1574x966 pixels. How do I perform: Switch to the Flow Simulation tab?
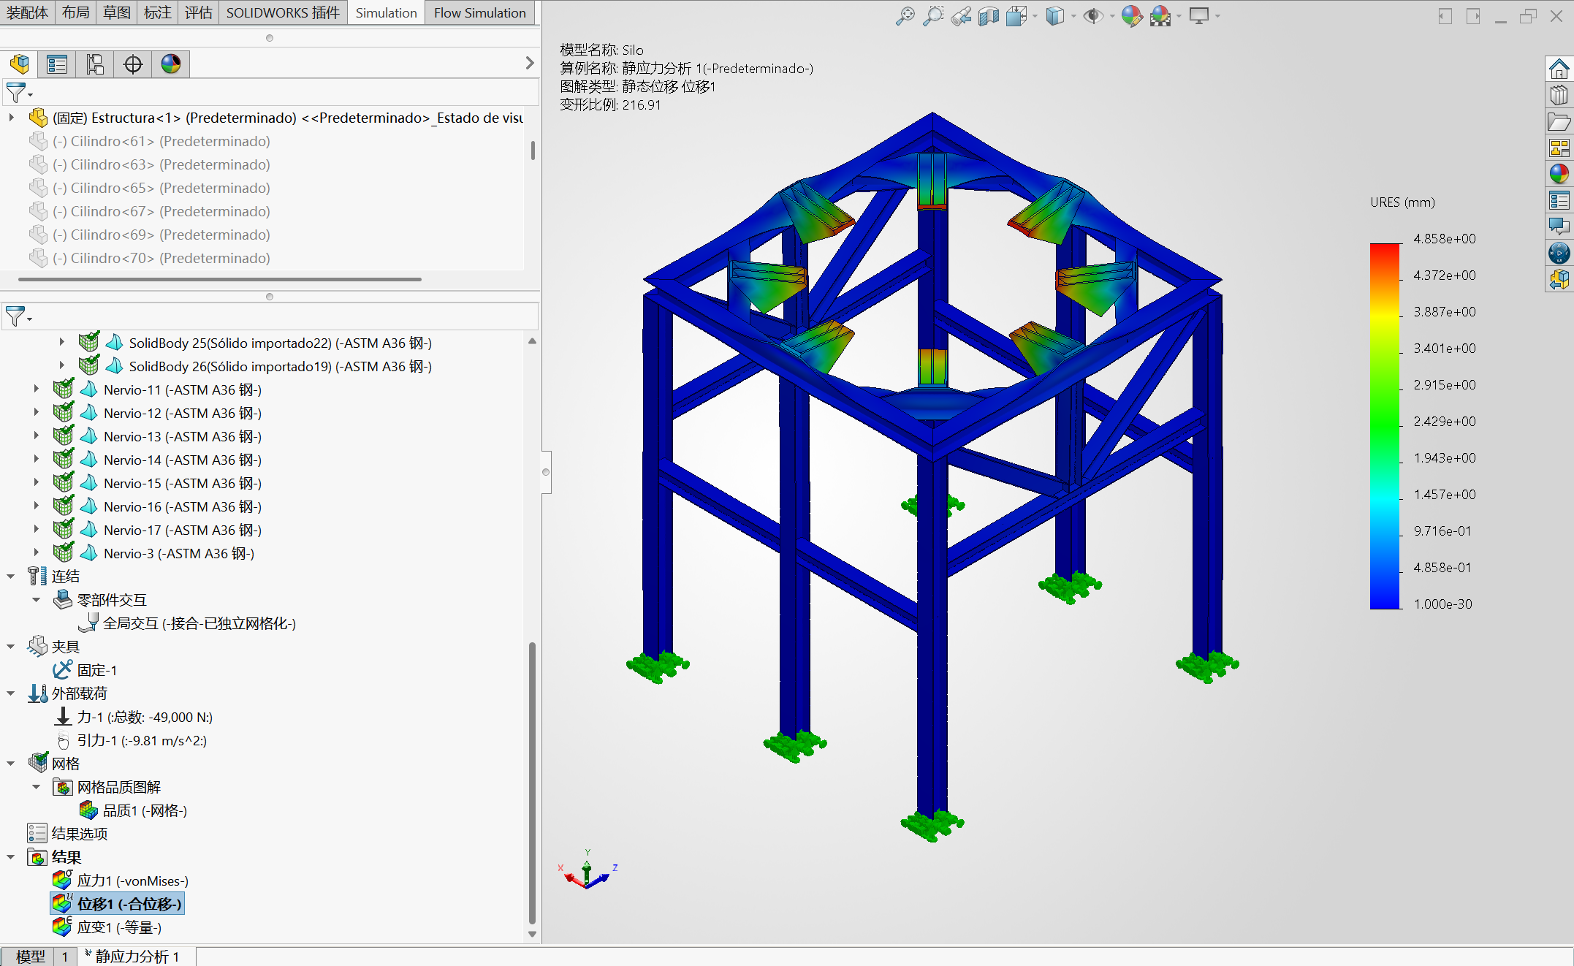pos(479,12)
